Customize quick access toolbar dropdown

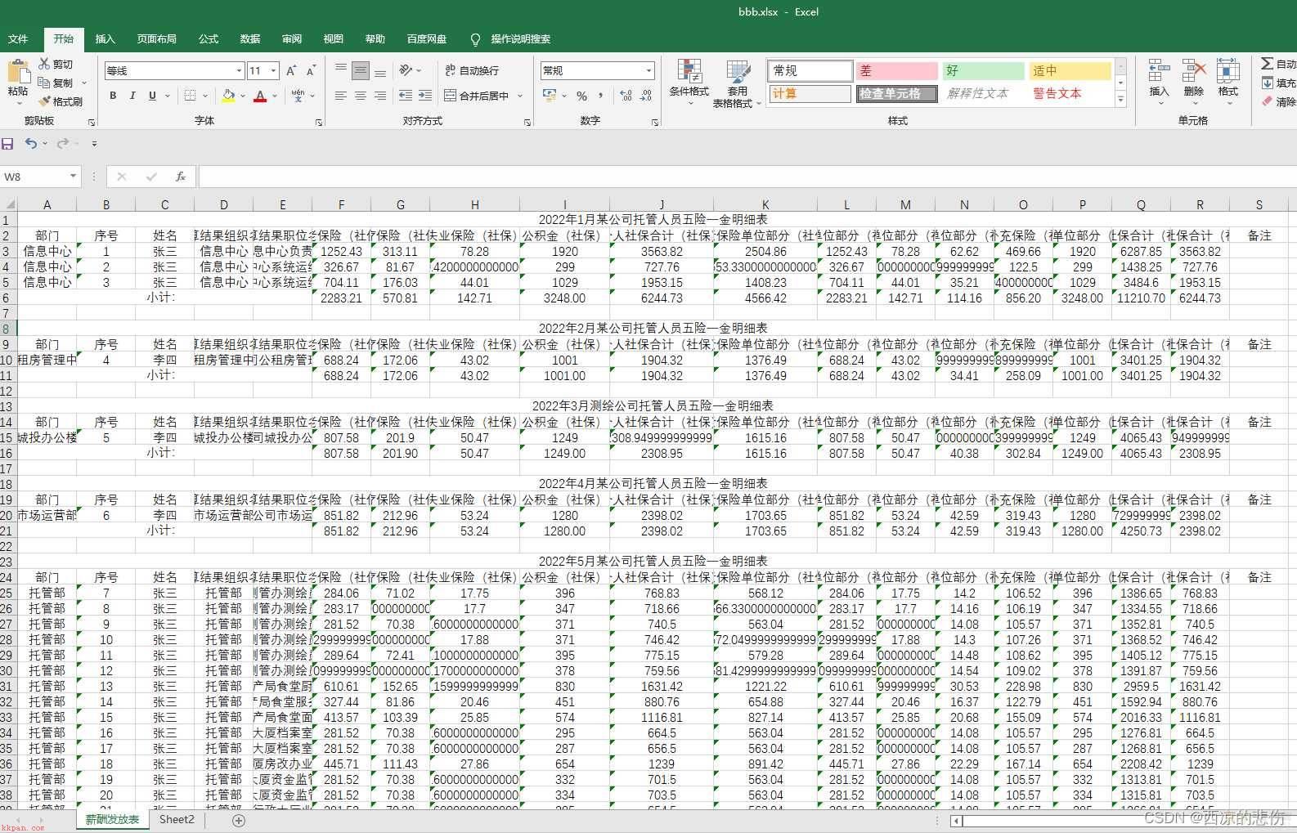94,144
